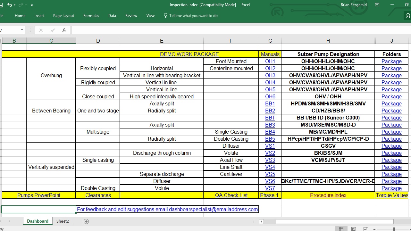This screenshot has height=231, width=411.
Task: Click the Phase 1 link
Action: pos(269,195)
